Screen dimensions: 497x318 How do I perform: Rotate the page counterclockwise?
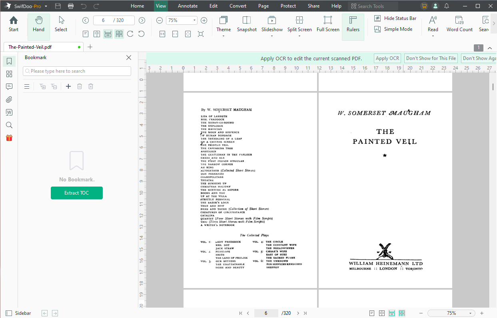141,34
